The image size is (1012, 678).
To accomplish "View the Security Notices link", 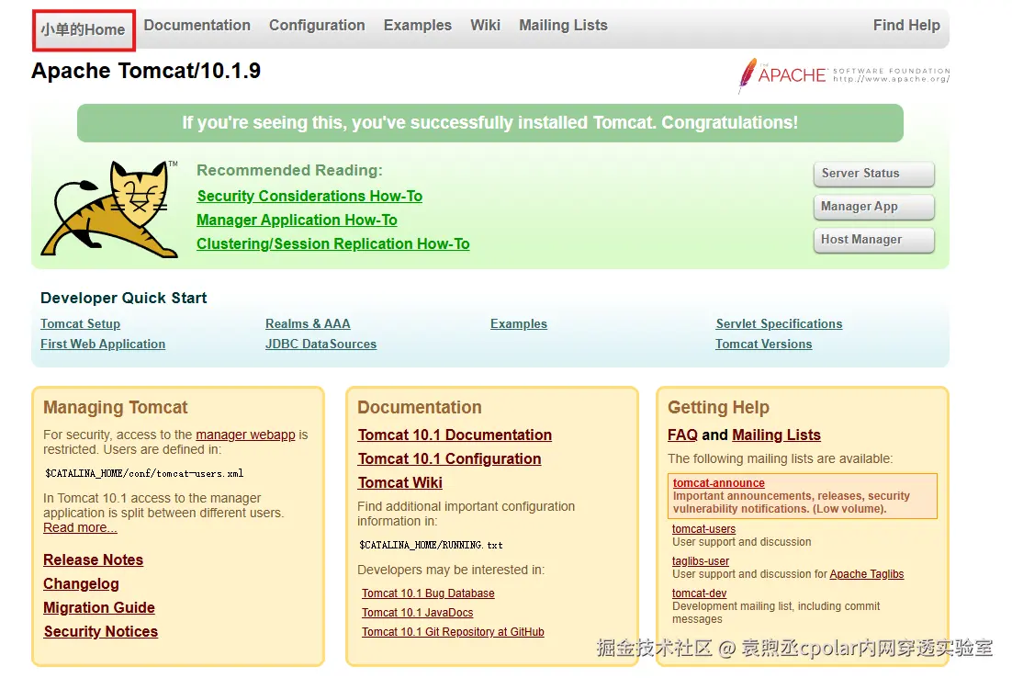I will 101,631.
